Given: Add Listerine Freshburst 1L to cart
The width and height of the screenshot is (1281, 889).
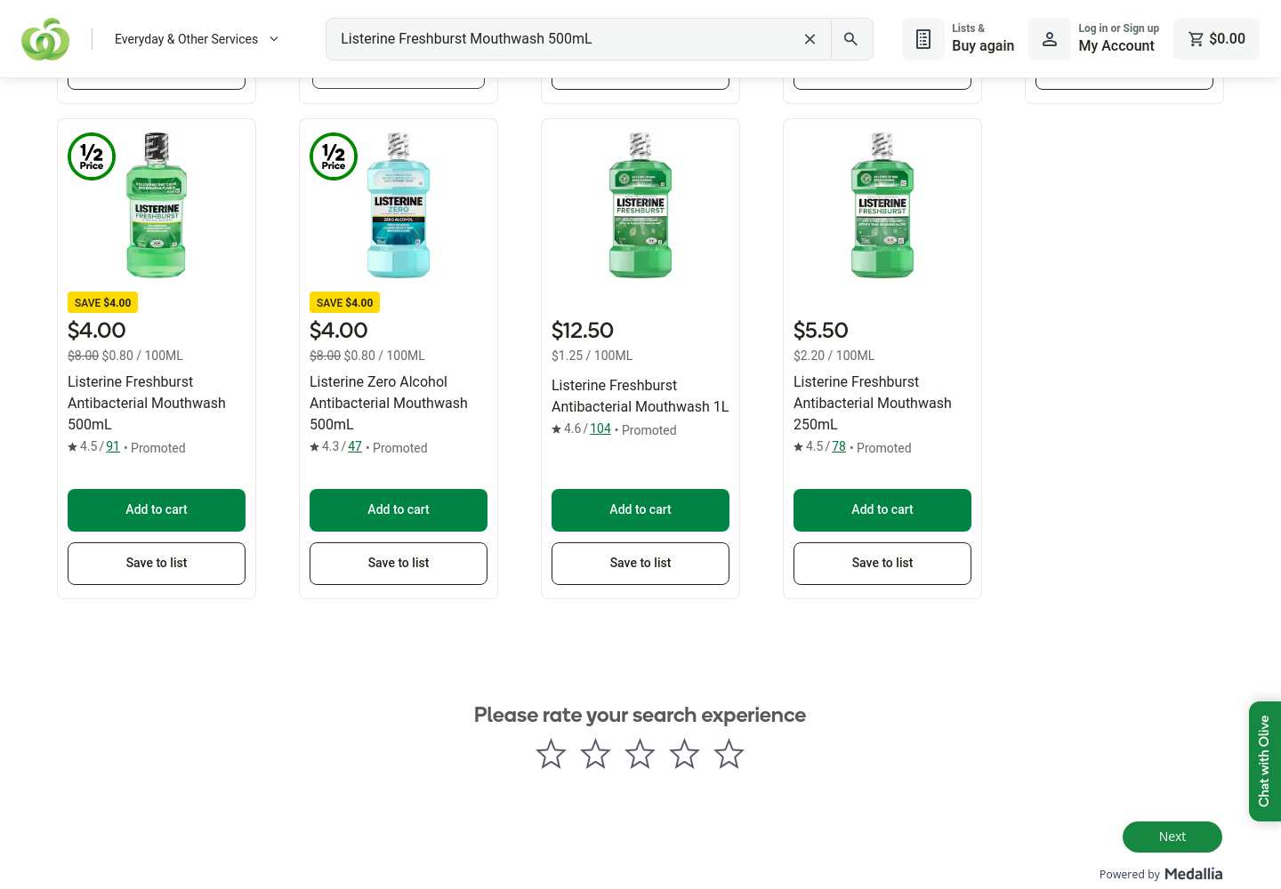Looking at the screenshot, I should pyautogui.click(x=640, y=510).
